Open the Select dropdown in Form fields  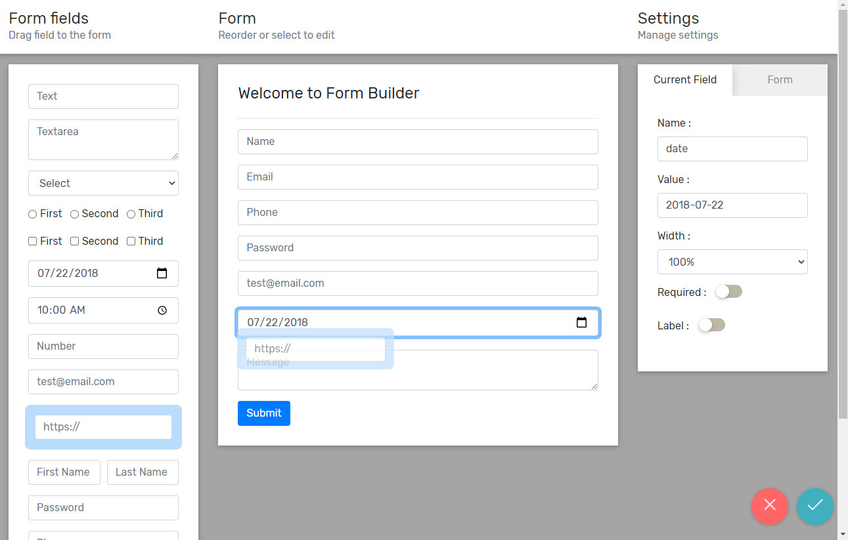click(x=103, y=183)
